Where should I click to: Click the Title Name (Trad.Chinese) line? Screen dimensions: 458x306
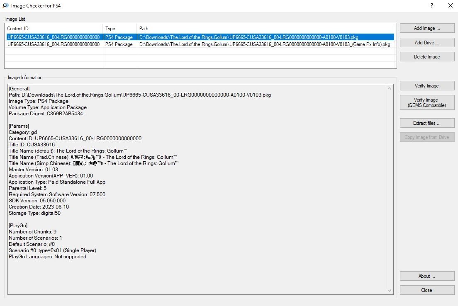point(93,157)
